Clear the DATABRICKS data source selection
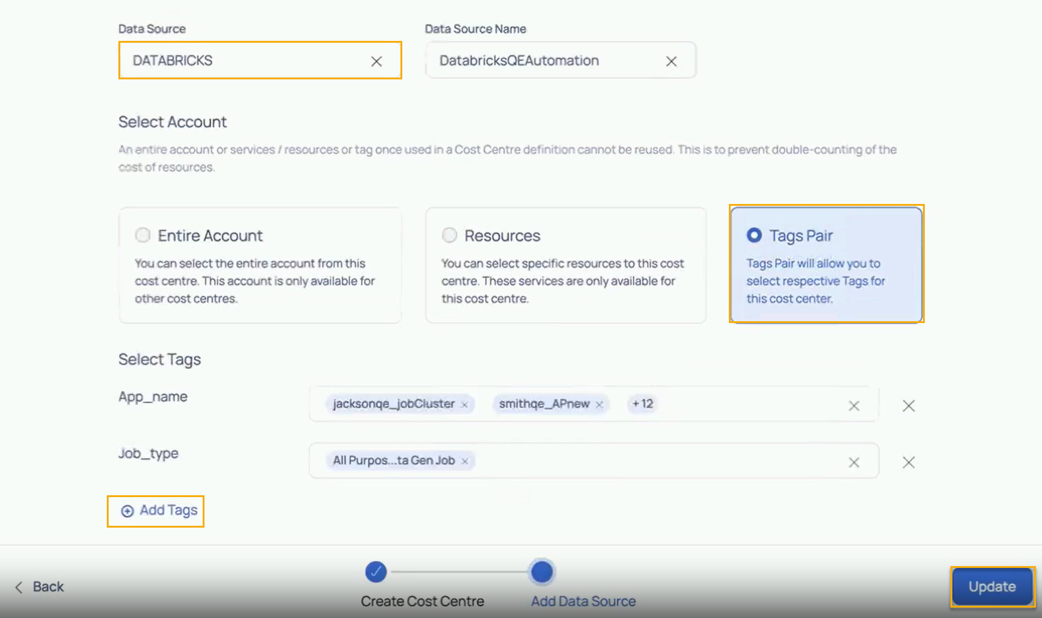 tap(377, 61)
